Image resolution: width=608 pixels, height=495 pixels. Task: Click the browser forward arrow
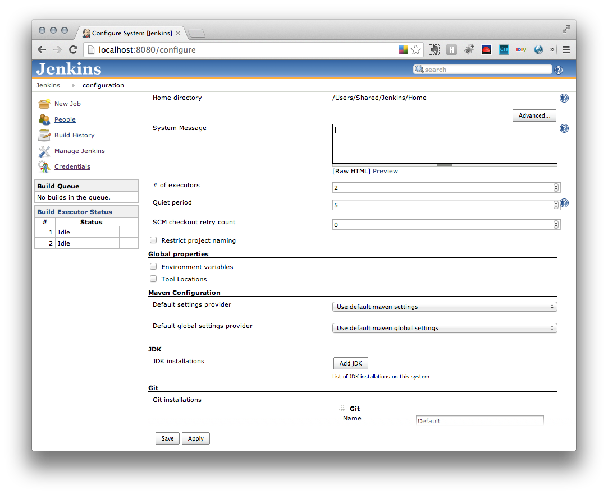click(57, 49)
